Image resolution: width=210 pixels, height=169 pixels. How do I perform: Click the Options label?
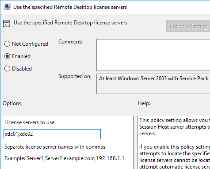(12, 103)
